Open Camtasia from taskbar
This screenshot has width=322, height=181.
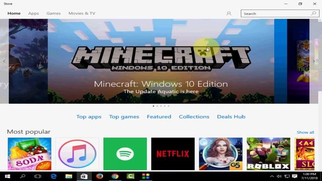point(130,176)
